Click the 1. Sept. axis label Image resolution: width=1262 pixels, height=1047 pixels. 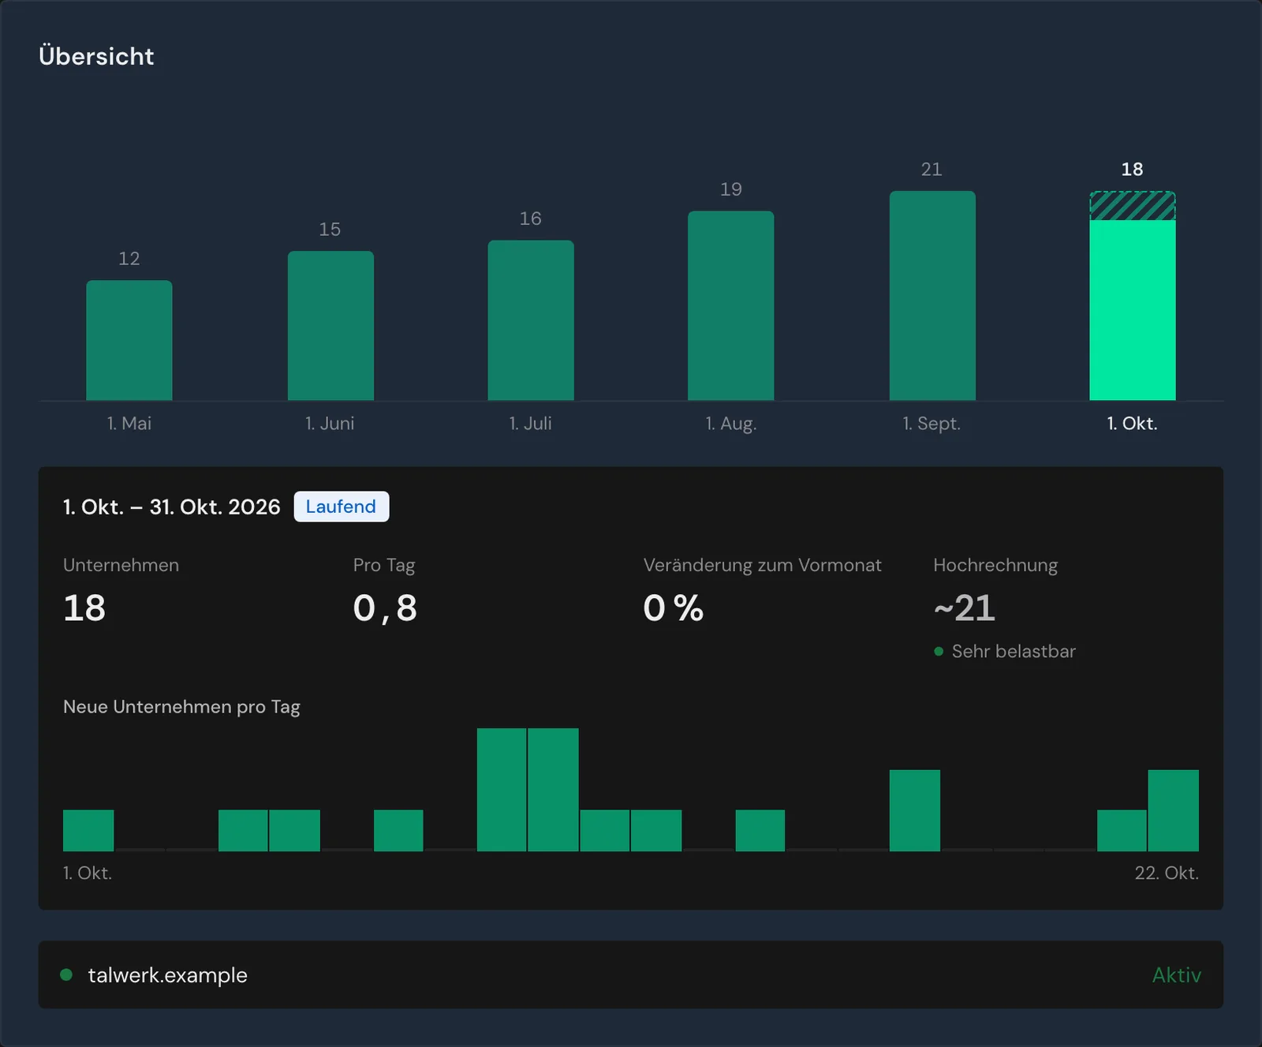[932, 424]
